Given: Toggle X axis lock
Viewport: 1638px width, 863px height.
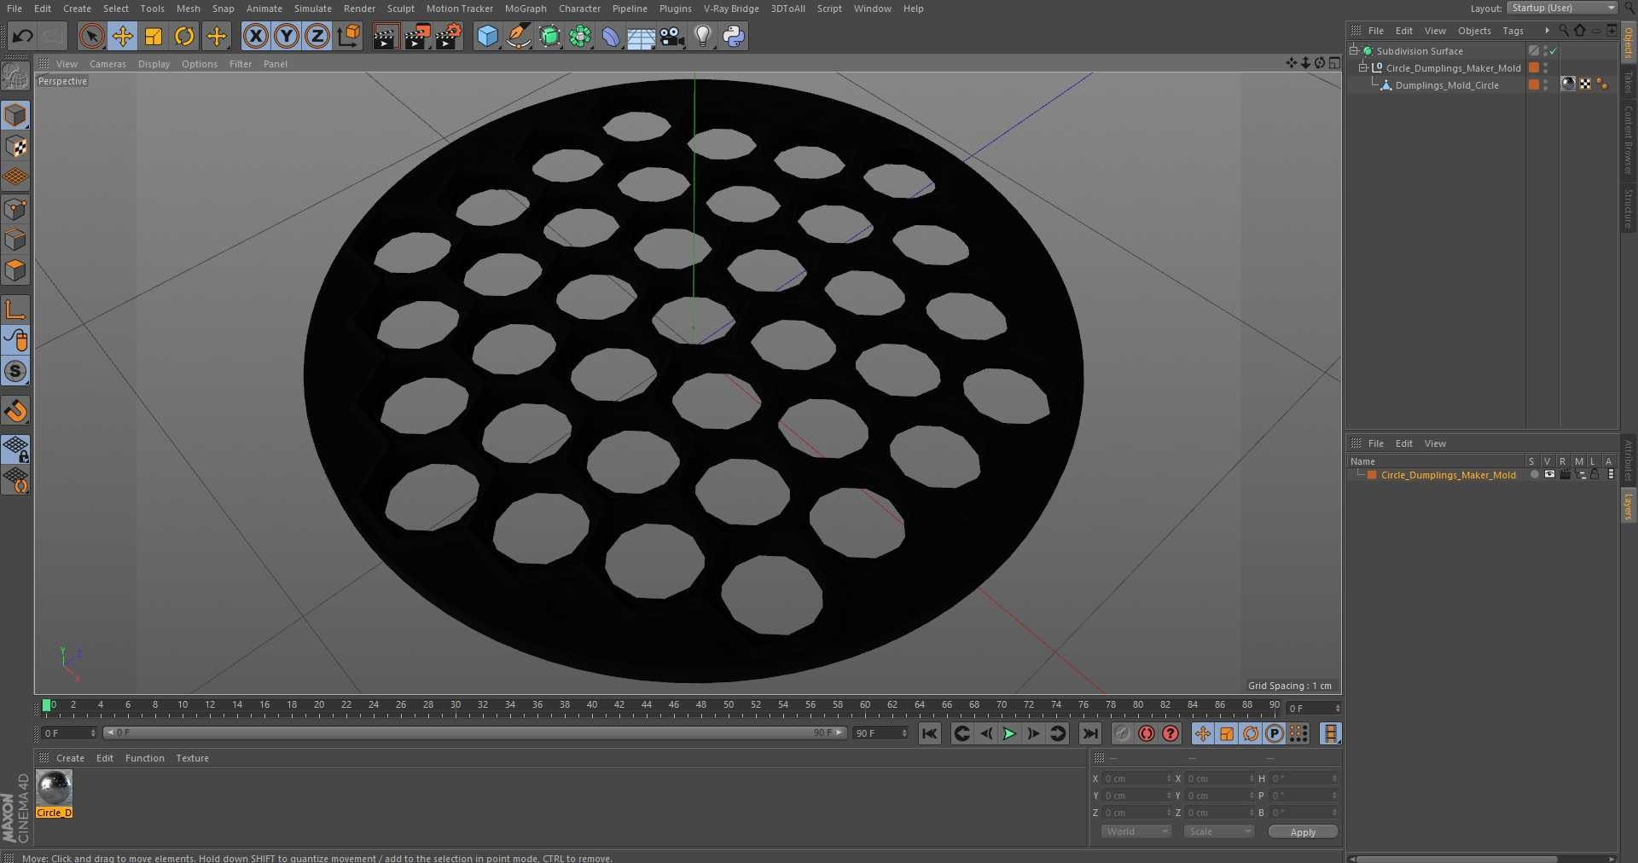Looking at the screenshot, I should [x=255, y=36].
